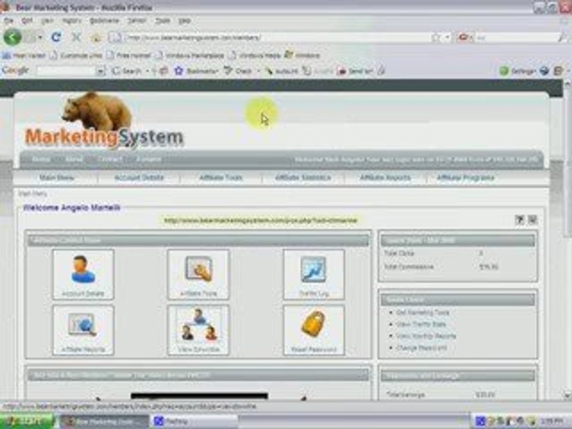This screenshot has width=572, height=429.
Task: Open the Reset Password padlock icon
Action: coord(314,330)
